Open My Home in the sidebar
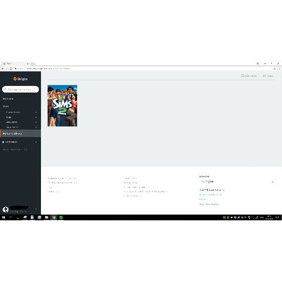The height and width of the screenshot is (282, 282). pos(8,99)
